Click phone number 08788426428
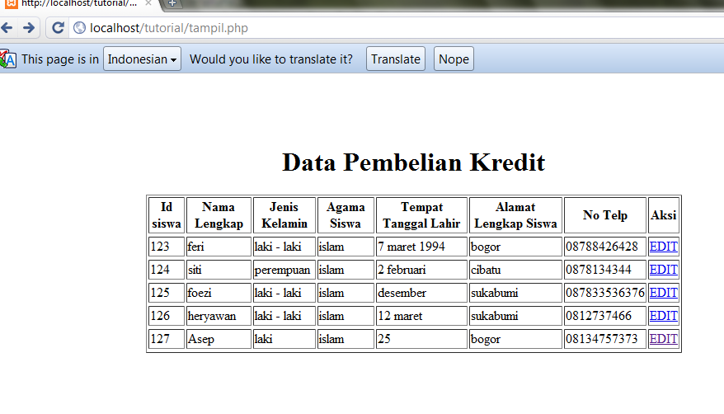The image size is (724, 414). click(x=605, y=247)
